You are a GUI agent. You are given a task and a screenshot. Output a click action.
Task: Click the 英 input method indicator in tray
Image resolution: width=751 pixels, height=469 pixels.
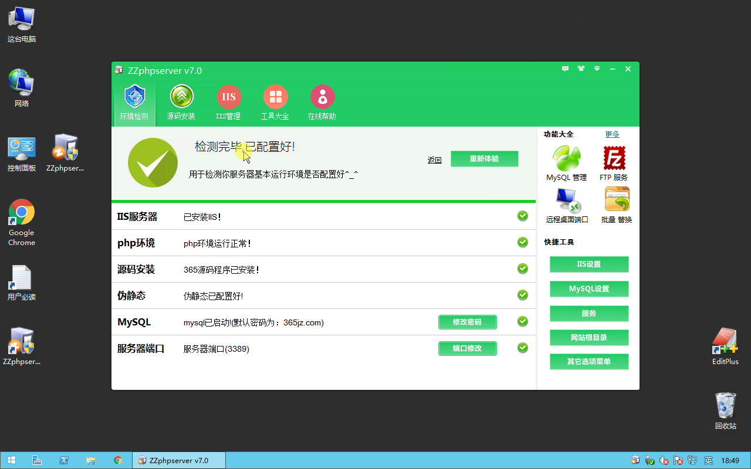point(708,461)
